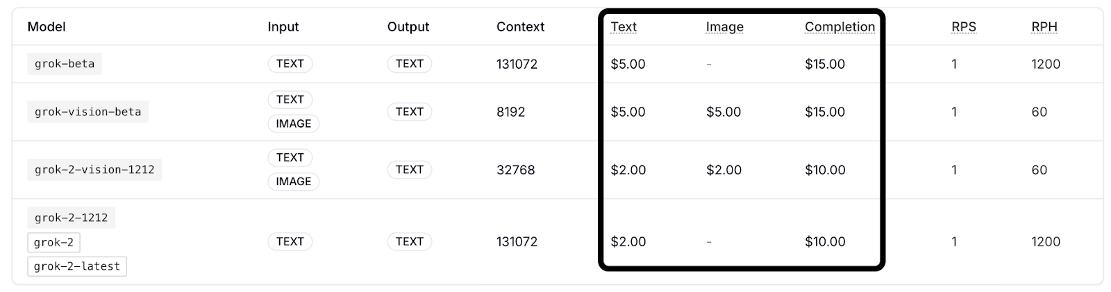Click the Image pricing column header
This screenshot has height=292, width=1111.
click(x=724, y=27)
